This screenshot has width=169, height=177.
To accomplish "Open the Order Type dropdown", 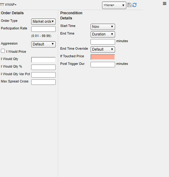I will (x=43, y=22).
